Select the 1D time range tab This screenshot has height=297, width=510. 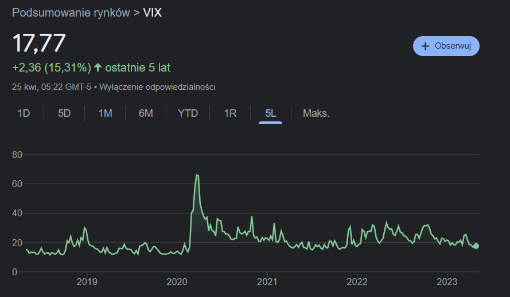[x=24, y=113]
